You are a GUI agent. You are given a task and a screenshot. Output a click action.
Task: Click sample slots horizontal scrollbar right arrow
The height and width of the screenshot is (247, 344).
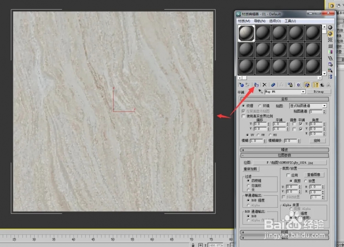320,78
